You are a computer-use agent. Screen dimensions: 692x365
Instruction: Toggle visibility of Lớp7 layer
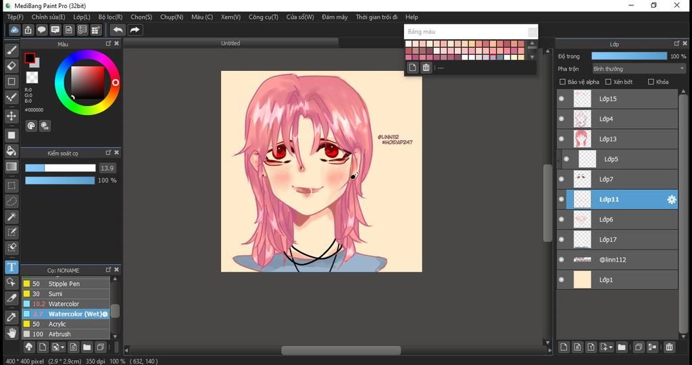562,179
